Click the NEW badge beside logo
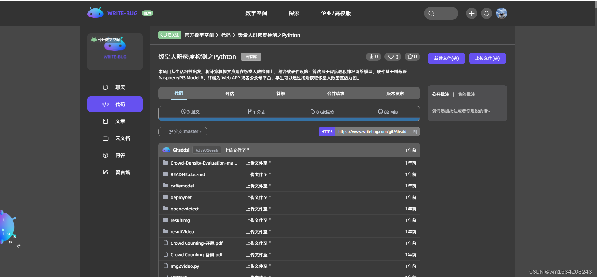 click(147, 13)
